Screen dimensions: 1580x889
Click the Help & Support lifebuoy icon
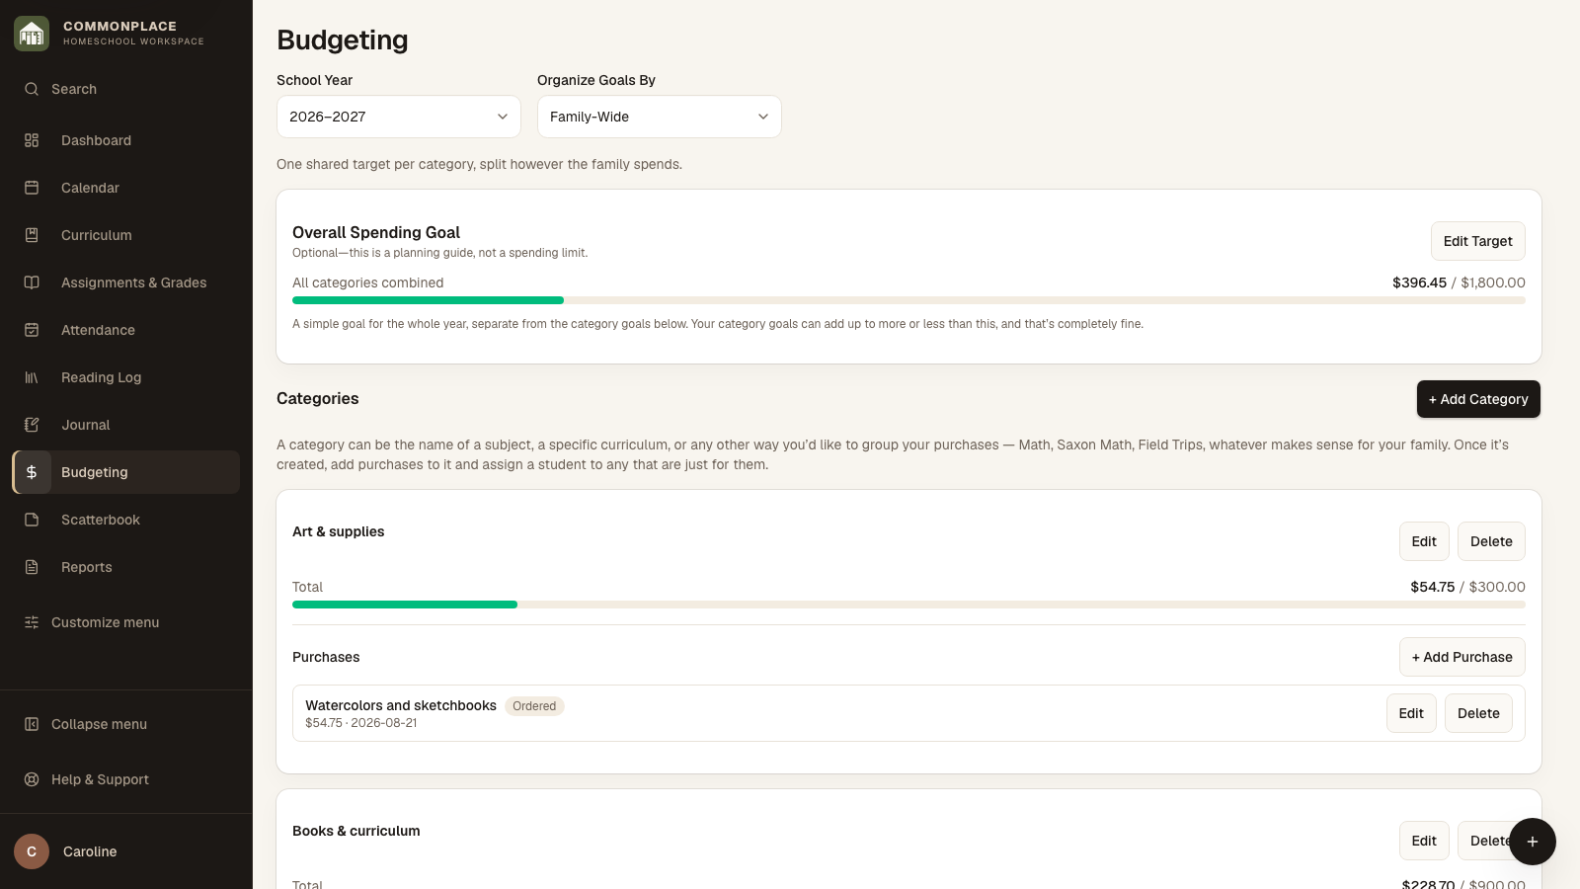pos(32,779)
